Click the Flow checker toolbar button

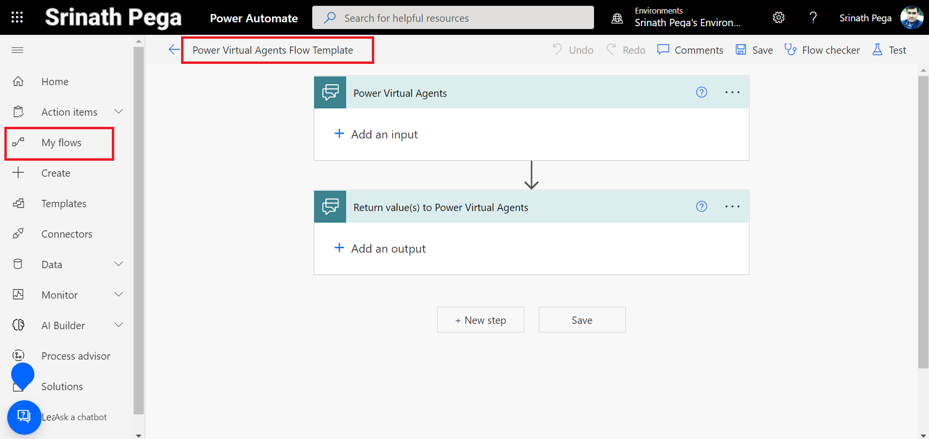822,50
